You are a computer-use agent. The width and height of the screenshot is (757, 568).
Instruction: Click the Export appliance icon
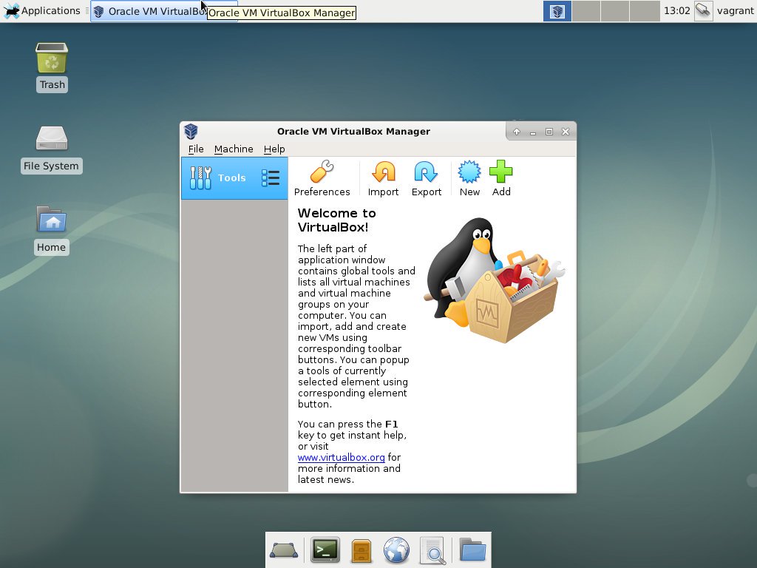[x=426, y=177]
